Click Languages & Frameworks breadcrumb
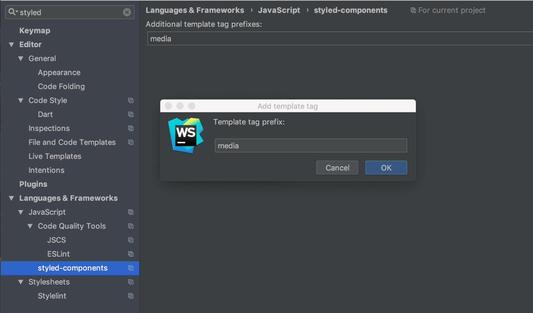The image size is (533, 313). 195,10
